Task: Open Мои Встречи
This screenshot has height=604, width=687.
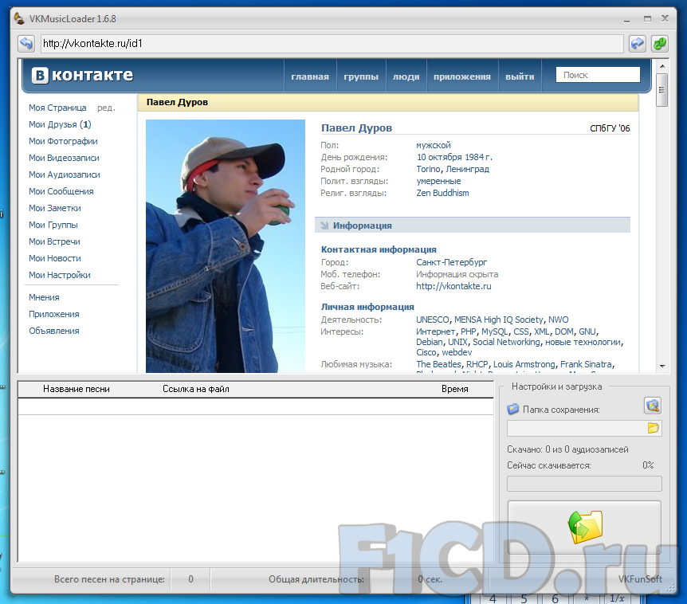Action: 54,241
